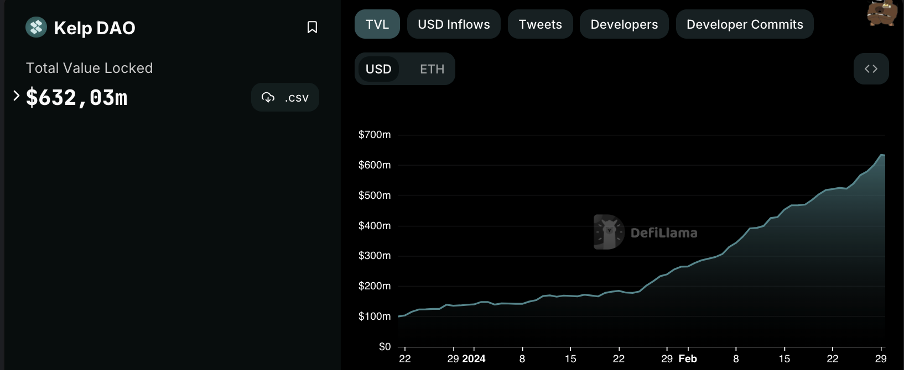Image resolution: width=904 pixels, height=370 pixels.
Task: Toggle the TVL chart metric
Action: (x=377, y=24)
